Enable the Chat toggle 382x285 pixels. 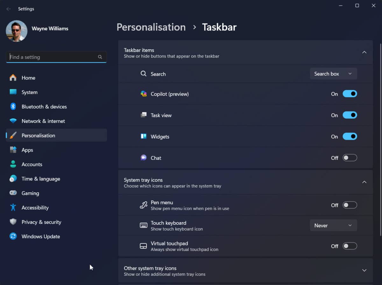click(350, 158)
